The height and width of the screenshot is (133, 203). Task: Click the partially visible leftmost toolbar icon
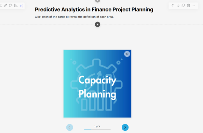(x=1, y=6)
